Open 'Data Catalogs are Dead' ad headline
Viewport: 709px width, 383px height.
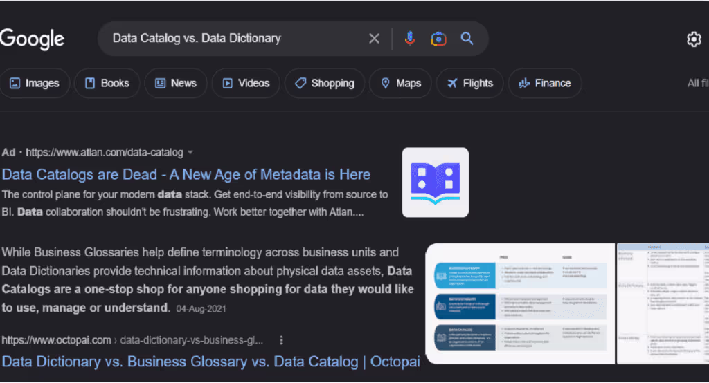[x=186, y=174]
